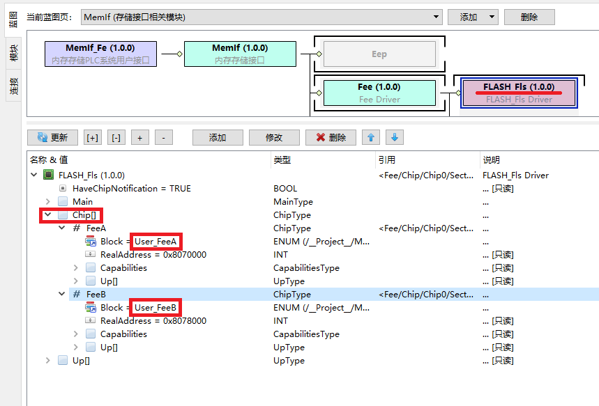Click the blue up arrow icon
This screenshot has width=599, height=406.
click(371, 137)
